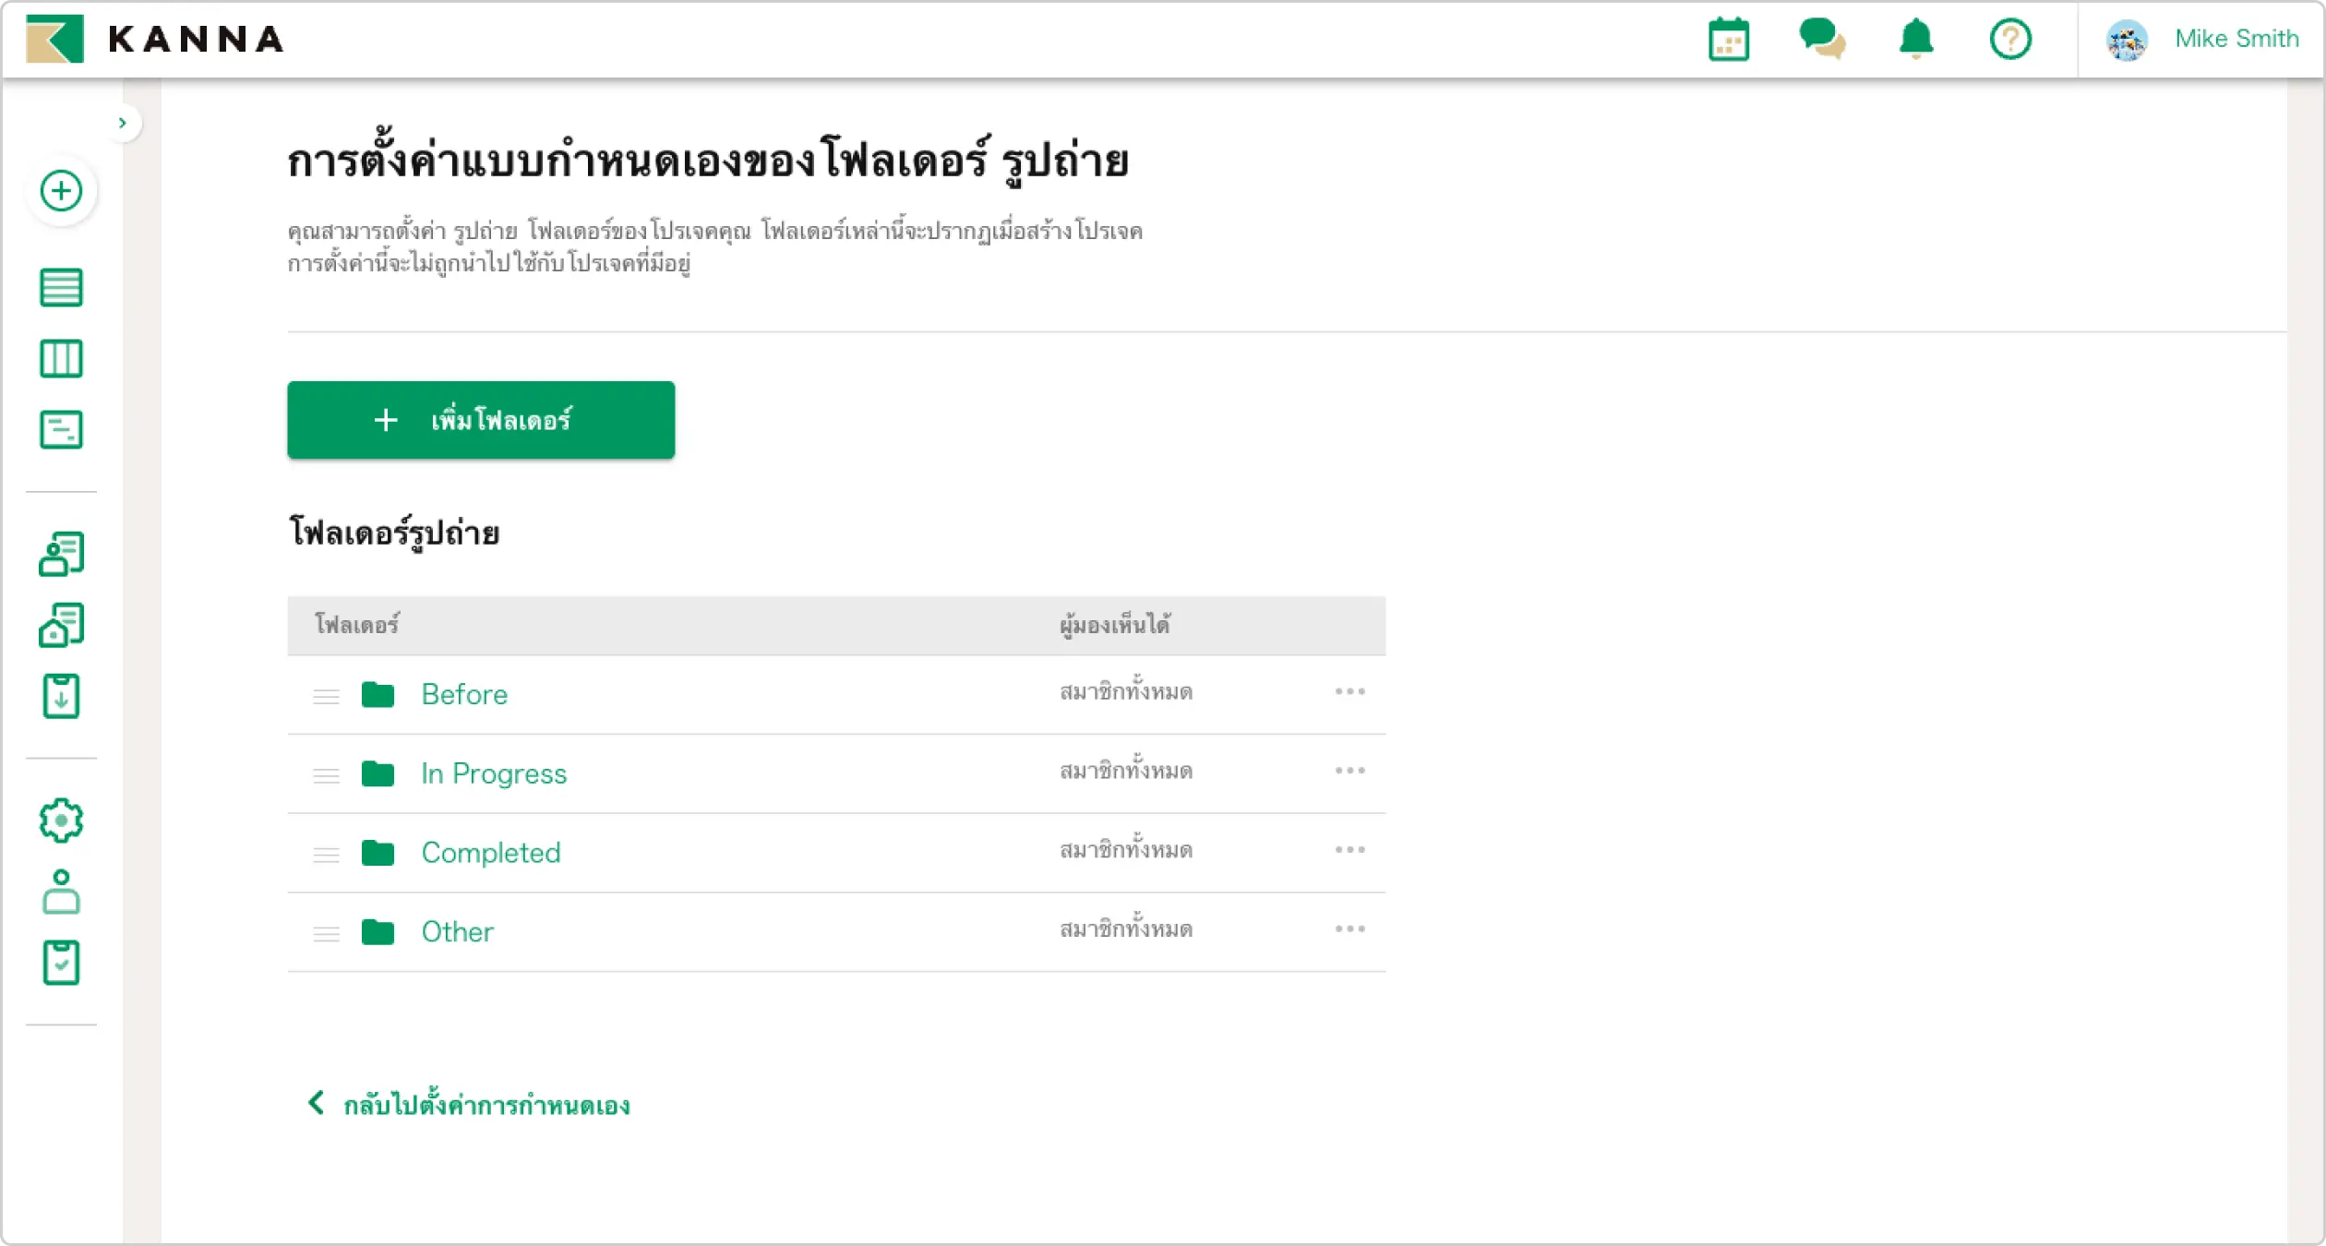Image resolution: width=2326 pixels, height=1246 pixels.
Task: Click the plus icon to create something new
Action: pos(61,190)
